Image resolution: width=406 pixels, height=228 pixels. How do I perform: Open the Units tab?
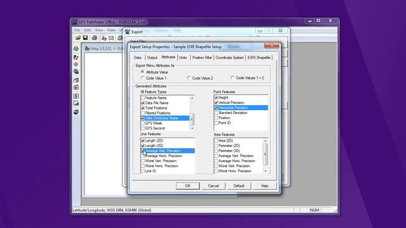[183, 58]
